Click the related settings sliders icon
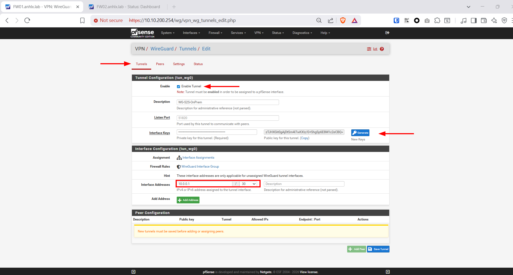513x275 pixels. [x=369, y=49]
